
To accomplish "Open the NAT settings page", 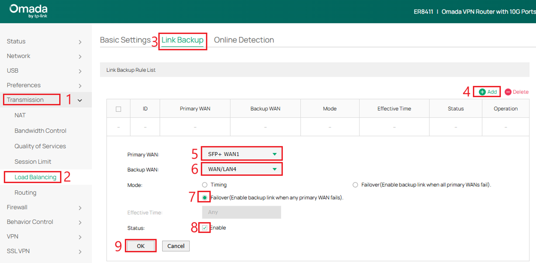I will pyautogui.click(x=20, y=115).
